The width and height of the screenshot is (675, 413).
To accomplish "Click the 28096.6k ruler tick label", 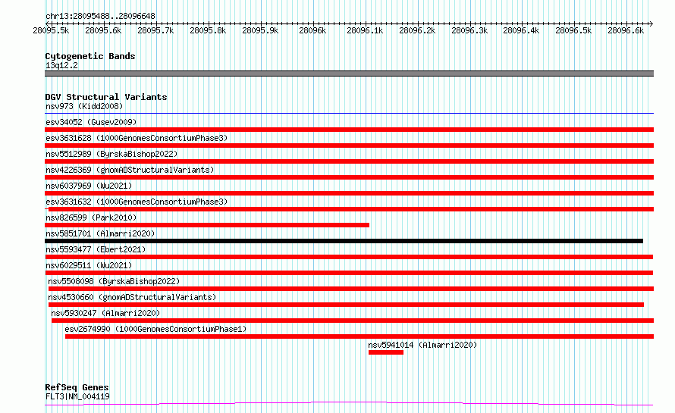I will click(x=626, y=30).
